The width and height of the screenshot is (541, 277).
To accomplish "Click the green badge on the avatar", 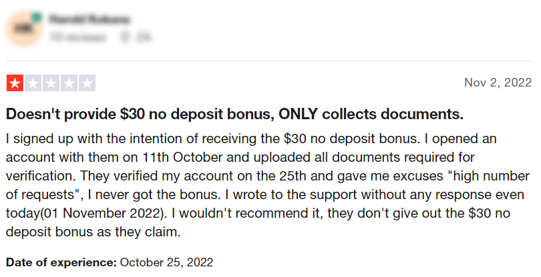I will point(37,17).
